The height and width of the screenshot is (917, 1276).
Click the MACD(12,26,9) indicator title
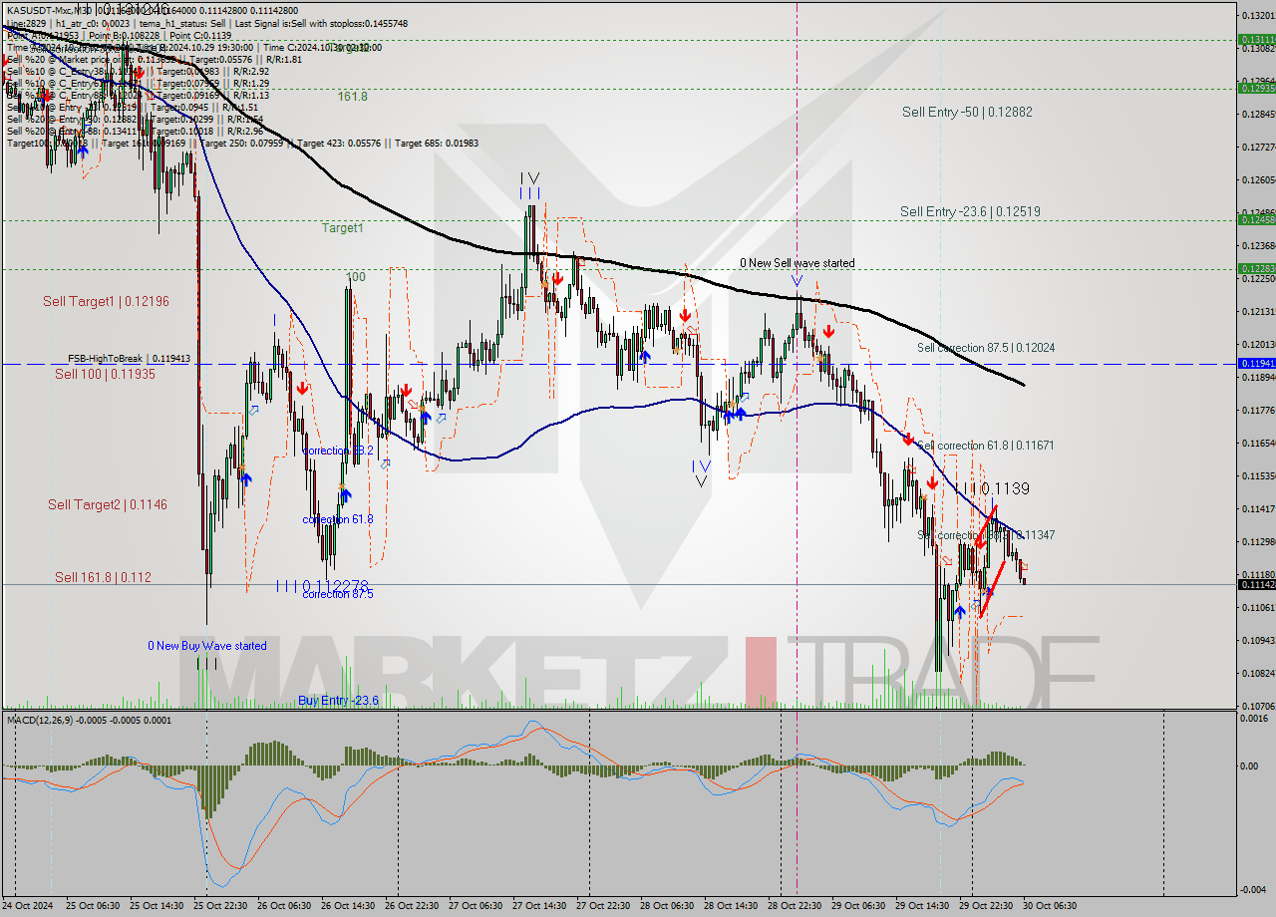tap(90, 720)
